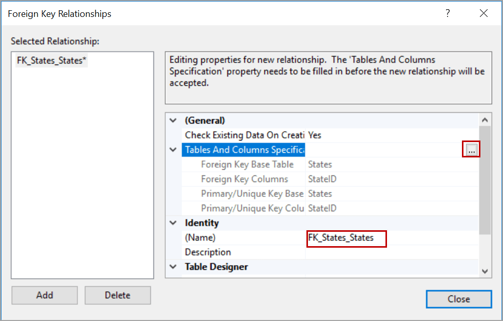The width and height of the screenshot is (503, 321).
Task: Collapse the Tables And Columns Specification group
Action: (173, 149)
